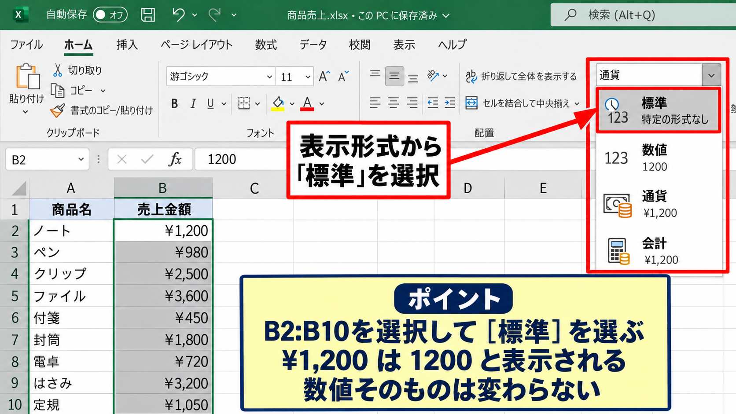Viewport: 736px width, 414px height.
Task: Open the number format dropdown arrow
Action: (x=711, y=75)
